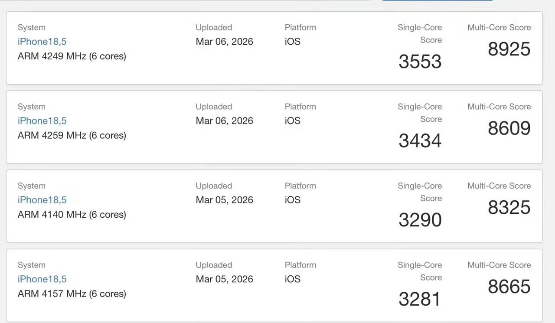Open the first iPhone18,5 system link

42,42
